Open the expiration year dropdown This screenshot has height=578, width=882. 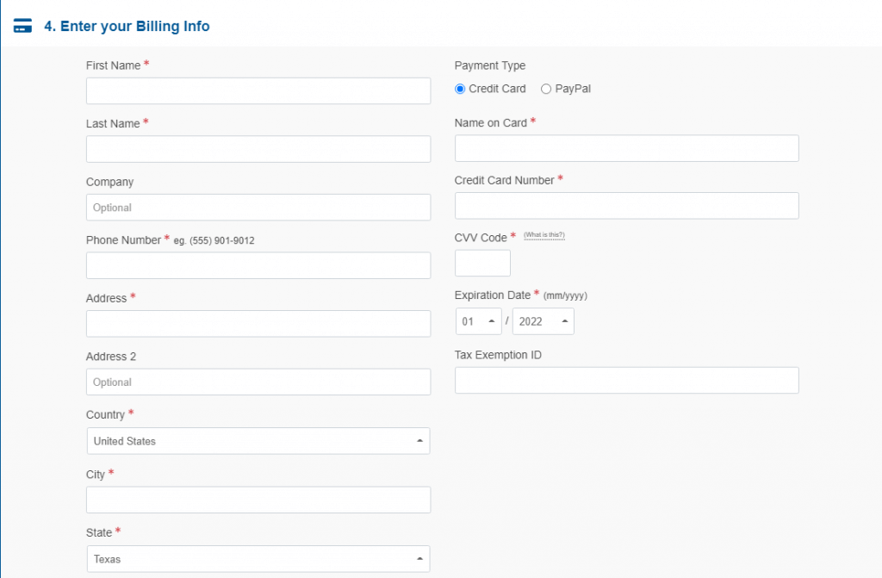543,321
